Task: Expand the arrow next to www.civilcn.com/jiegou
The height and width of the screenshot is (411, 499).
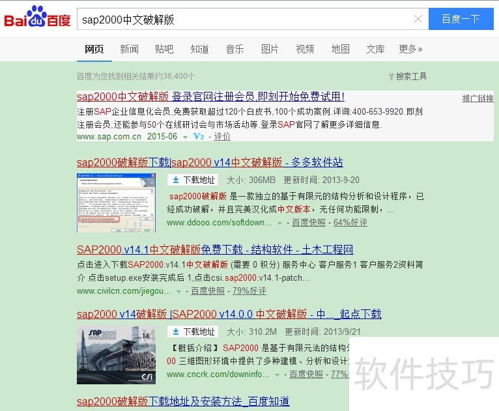Action: pyautogui.click(x=178, y=291)
